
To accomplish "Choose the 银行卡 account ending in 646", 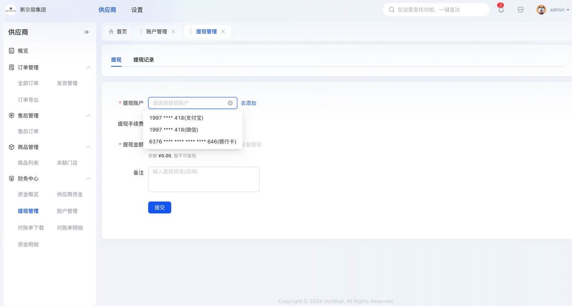I will [x=193, y=142].
